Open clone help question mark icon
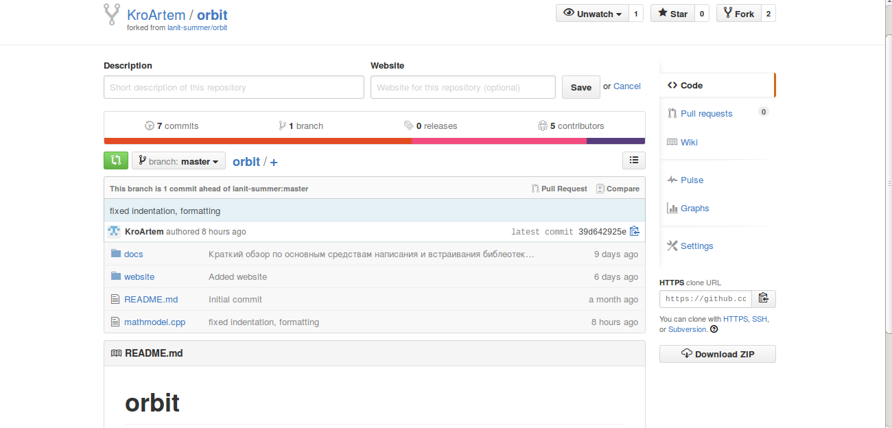This screenshot has height=428, width=892. (714, 329)
